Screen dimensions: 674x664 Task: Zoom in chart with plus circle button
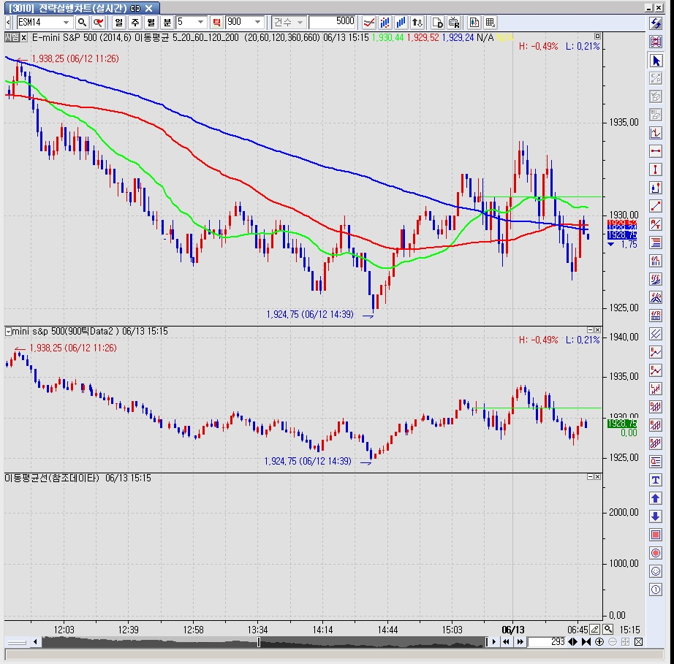599,641
